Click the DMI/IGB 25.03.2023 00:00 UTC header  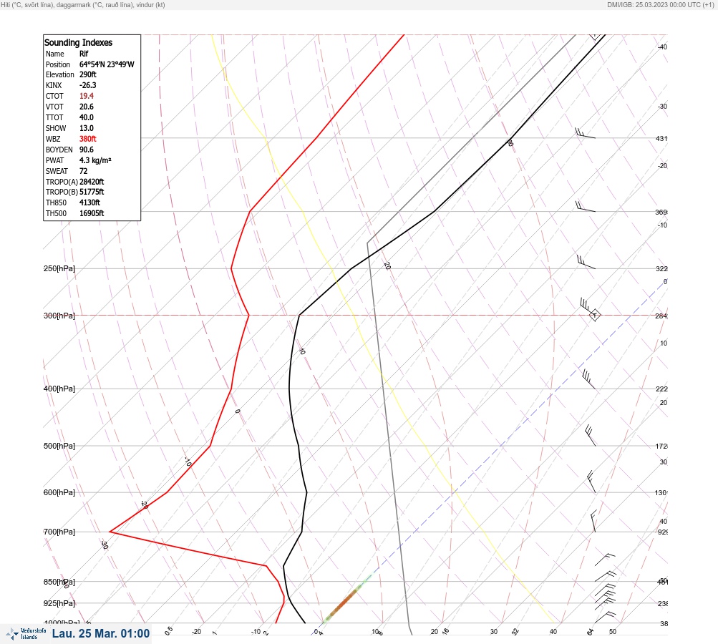660,4
